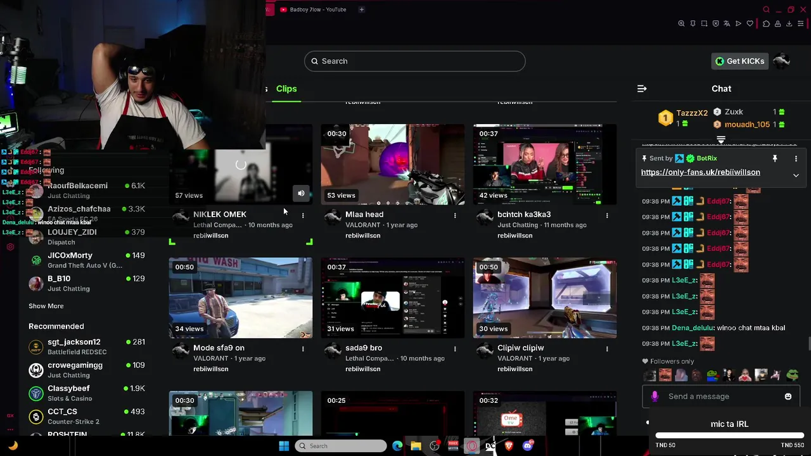Open the browser downloads icon

789,23
